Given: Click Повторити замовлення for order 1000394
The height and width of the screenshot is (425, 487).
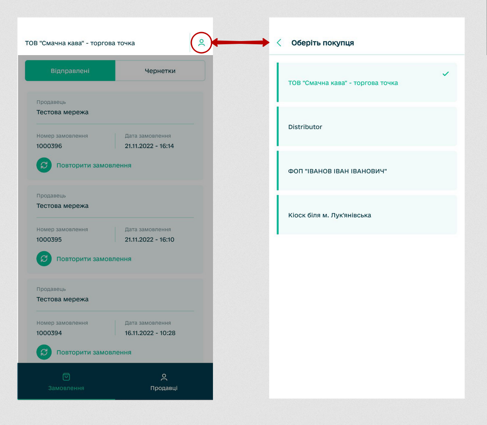Looking at the screenshot, I should pyautogui.click(x=94, y=353).
